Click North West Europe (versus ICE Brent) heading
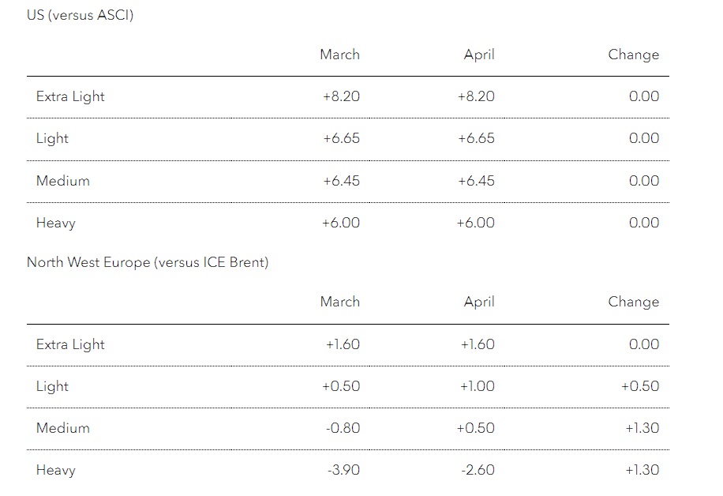Screen dimensions: 723x496 [x=148, y=262]
